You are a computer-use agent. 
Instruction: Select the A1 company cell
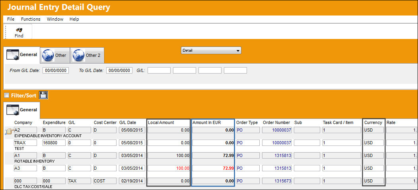click(x=25, y=155)
